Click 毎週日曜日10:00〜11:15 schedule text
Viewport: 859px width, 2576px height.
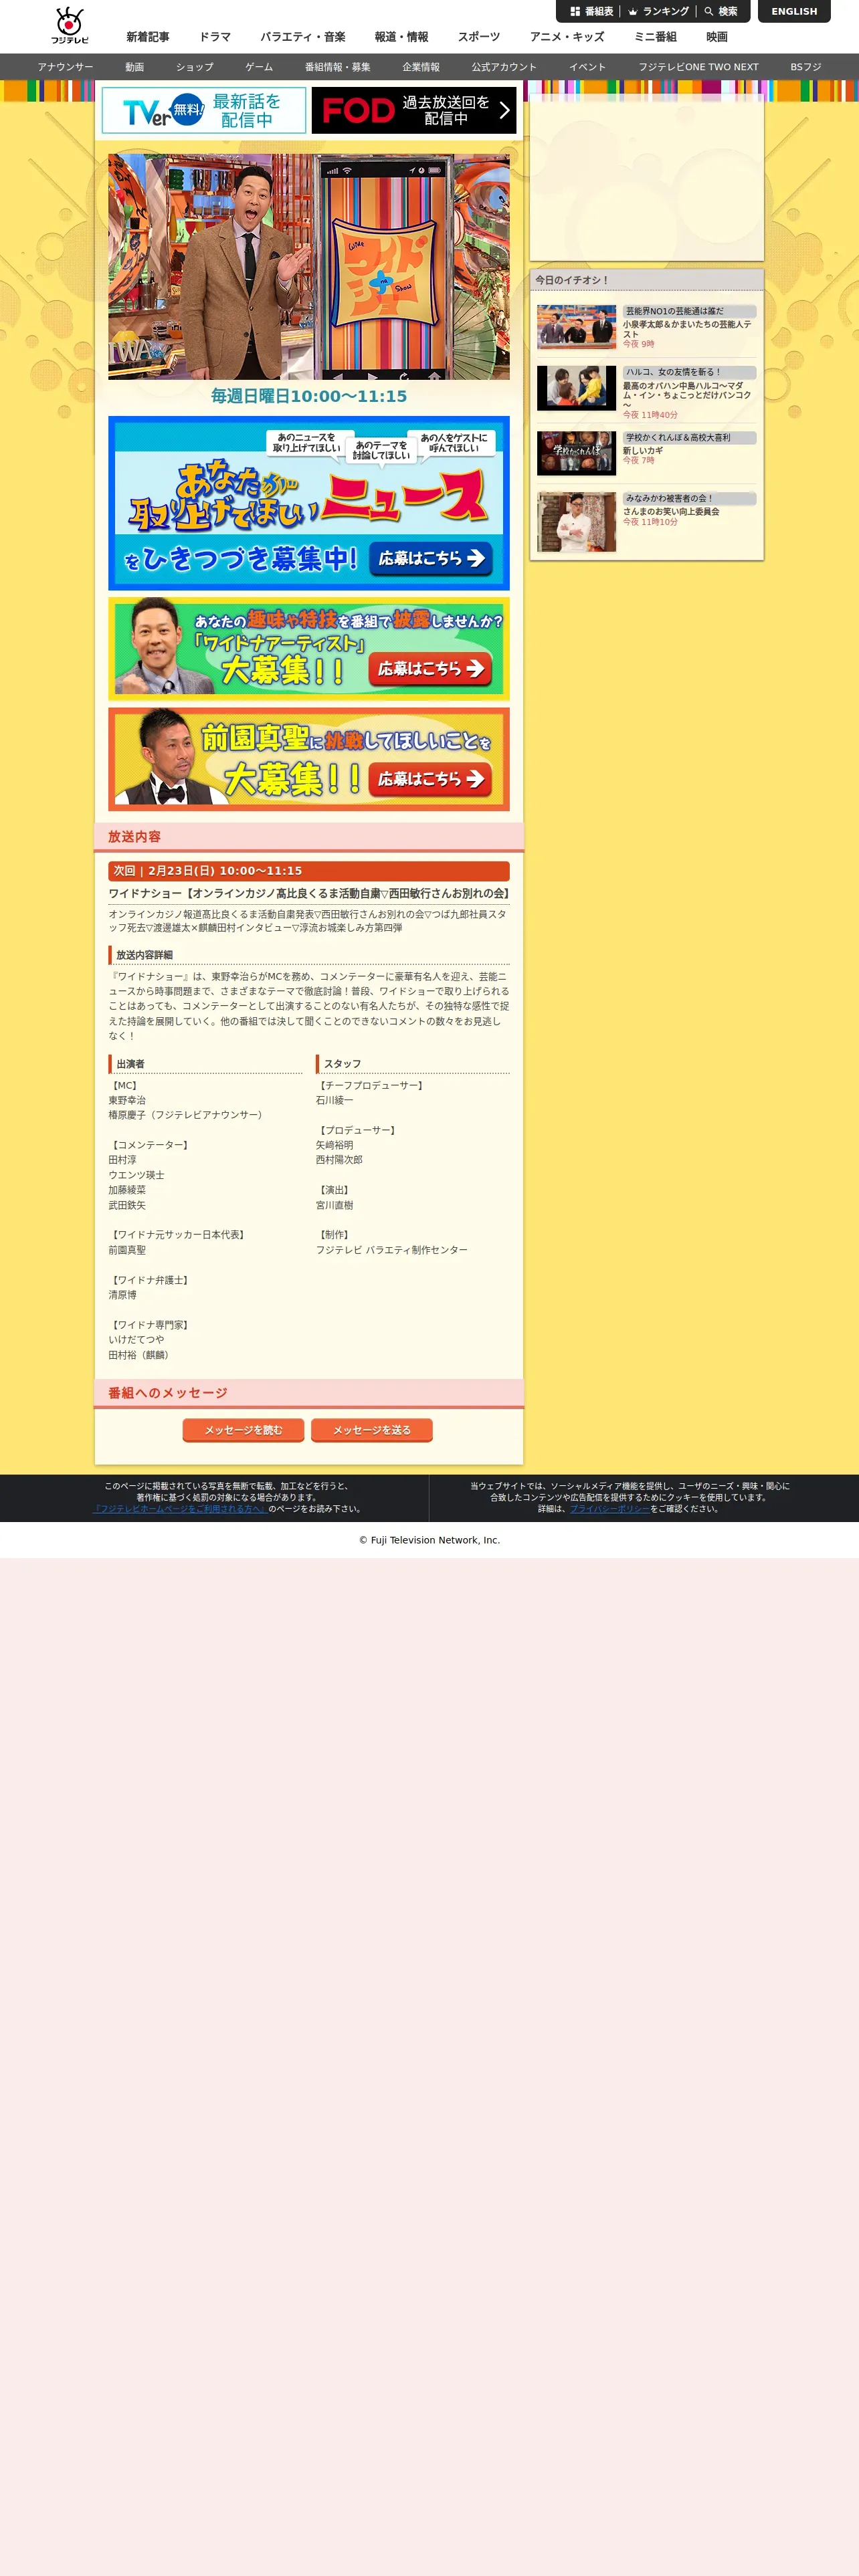point(309,396)
